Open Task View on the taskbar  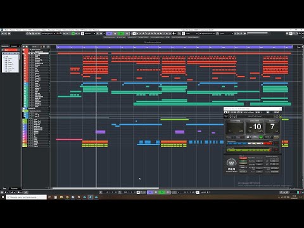[49, 197]
